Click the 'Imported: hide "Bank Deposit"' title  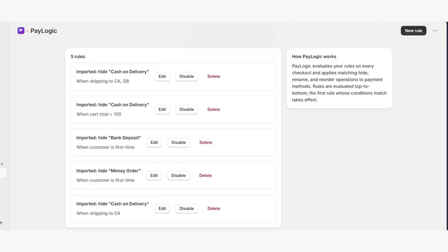point(109,138)
